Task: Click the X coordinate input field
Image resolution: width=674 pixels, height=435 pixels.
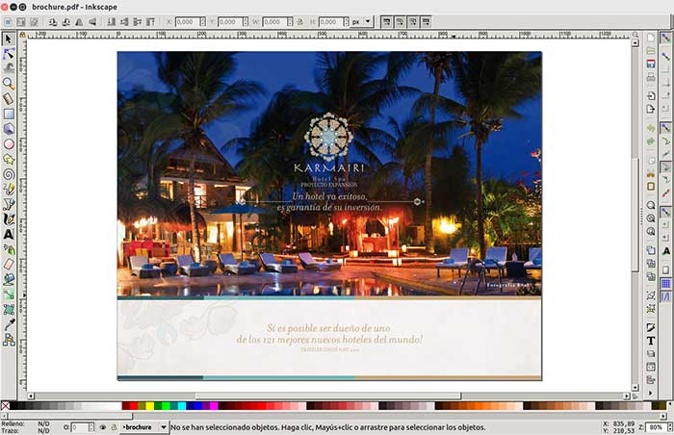Action: coord(187,21)
